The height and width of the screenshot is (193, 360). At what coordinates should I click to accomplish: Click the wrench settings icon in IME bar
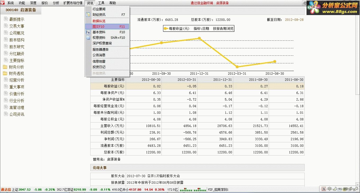point(356,189)
